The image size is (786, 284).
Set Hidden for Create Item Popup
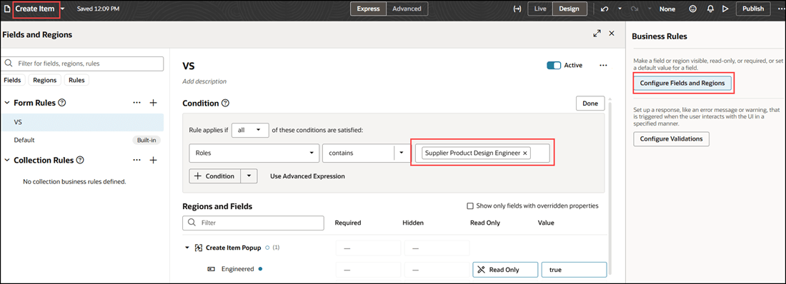(x=437, y=248)
